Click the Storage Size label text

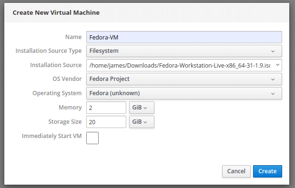coord(65,122)
